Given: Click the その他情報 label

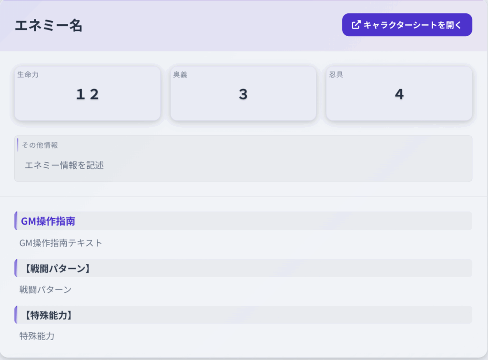Looking at the screenshot, I should point(40,145).
